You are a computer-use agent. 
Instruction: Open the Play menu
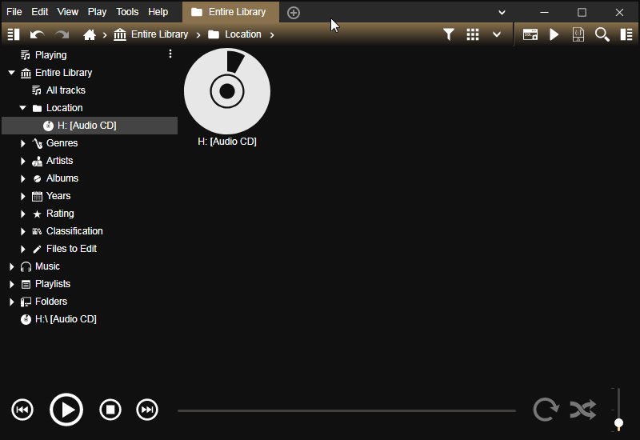pos(97,12)
